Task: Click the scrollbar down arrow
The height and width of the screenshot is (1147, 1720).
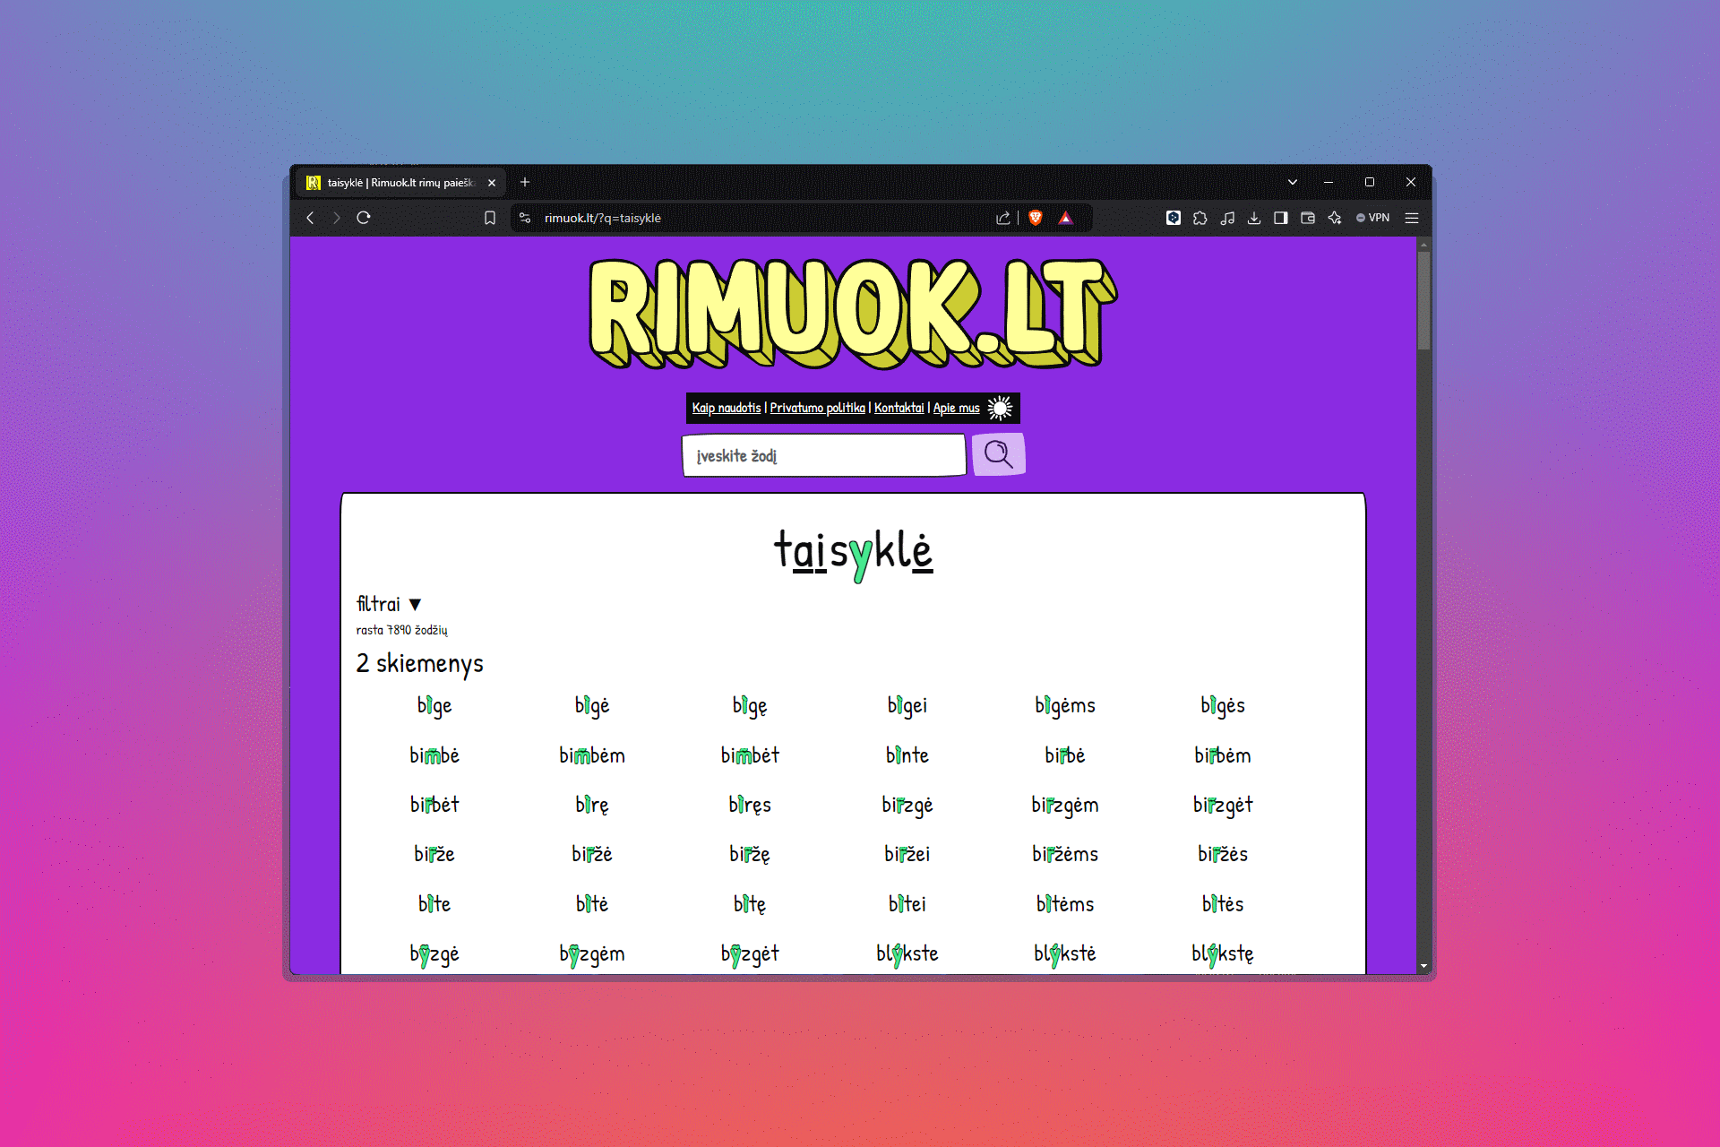Action: 1423,967
